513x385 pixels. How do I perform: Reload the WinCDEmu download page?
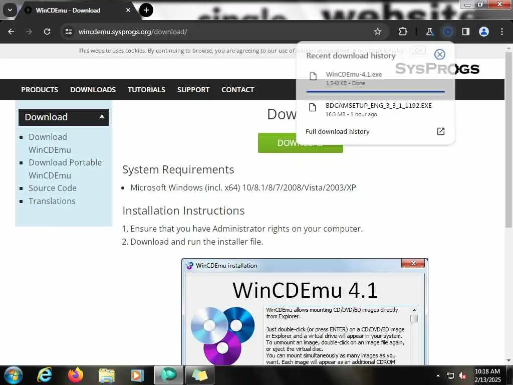coord(47,32)
